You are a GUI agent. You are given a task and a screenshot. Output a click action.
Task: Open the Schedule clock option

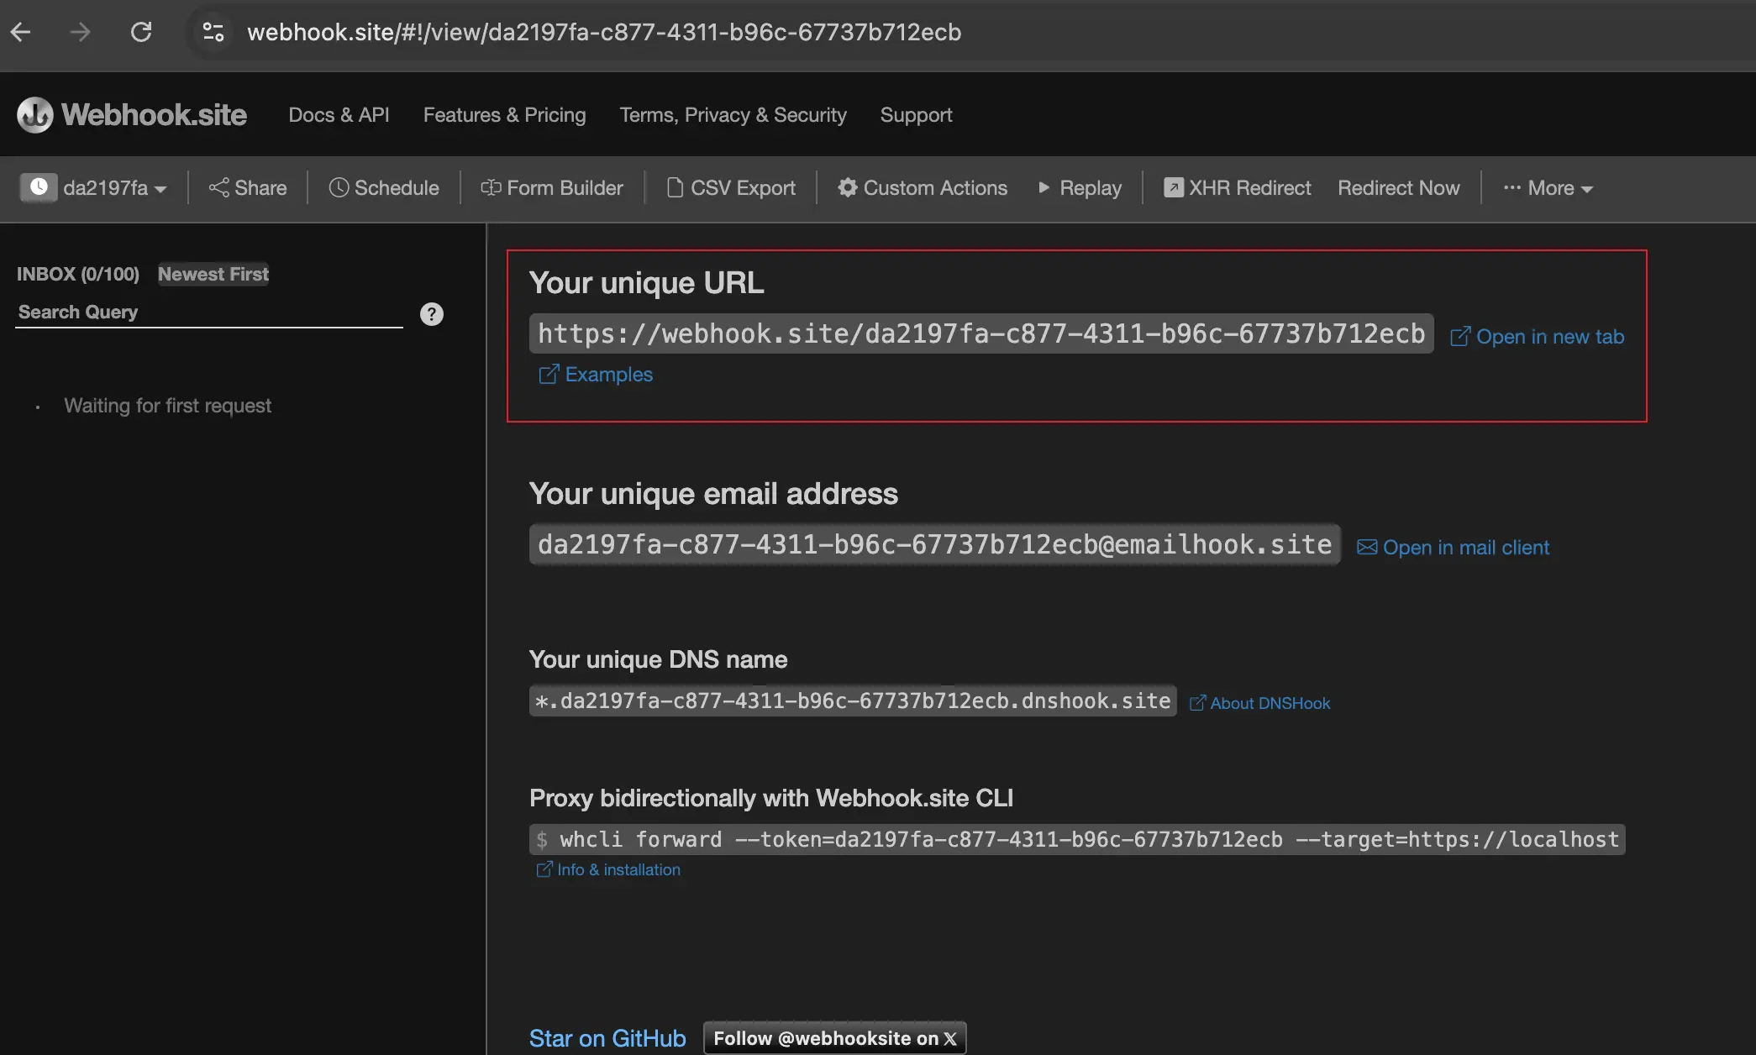384,188
